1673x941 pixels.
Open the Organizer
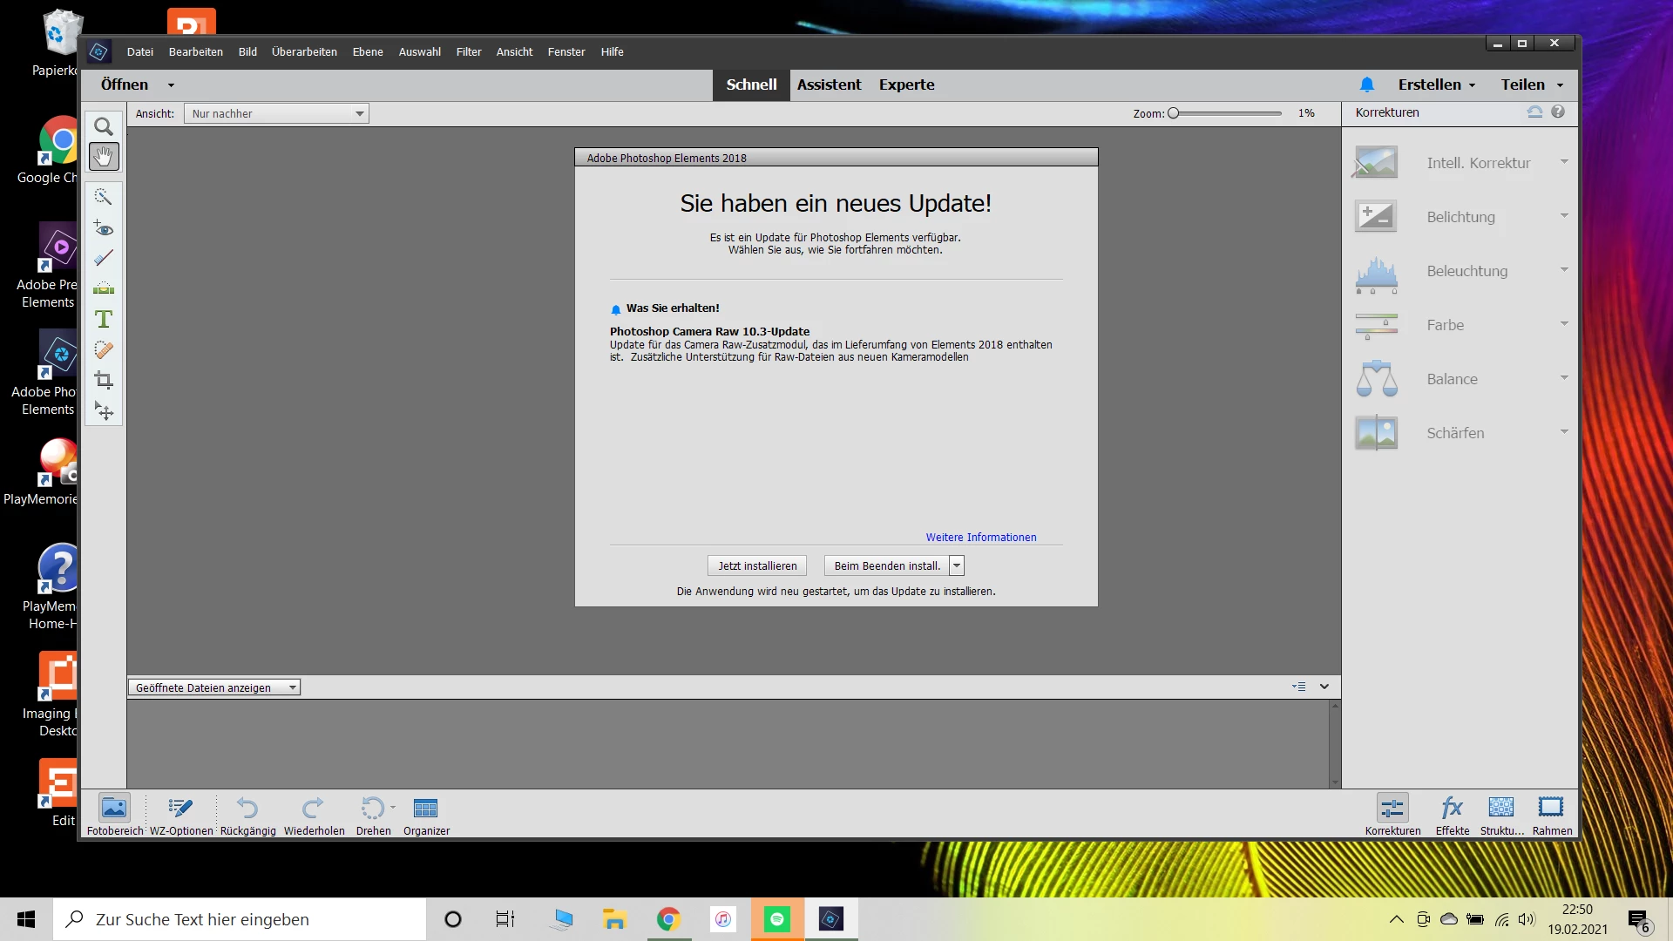coord(426,816)
